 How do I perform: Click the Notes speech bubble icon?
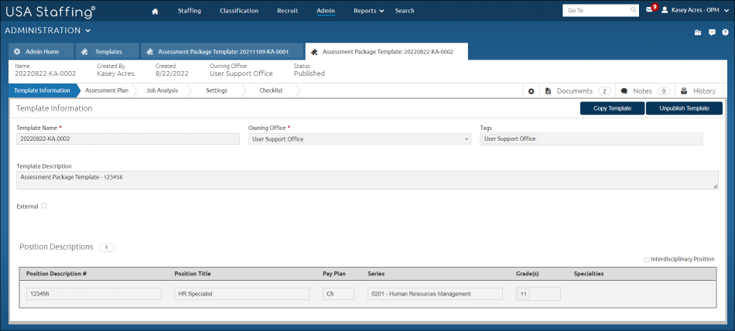click(x=624, y=91)
